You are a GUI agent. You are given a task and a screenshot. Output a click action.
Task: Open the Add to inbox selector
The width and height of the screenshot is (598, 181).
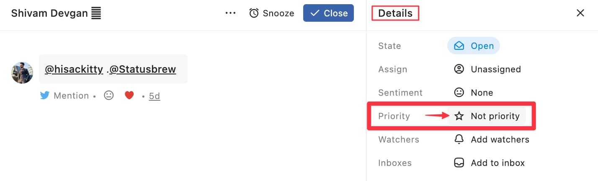point(497,163)
